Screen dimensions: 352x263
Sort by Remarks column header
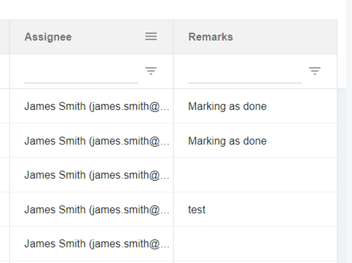click(x=211, y=37)
